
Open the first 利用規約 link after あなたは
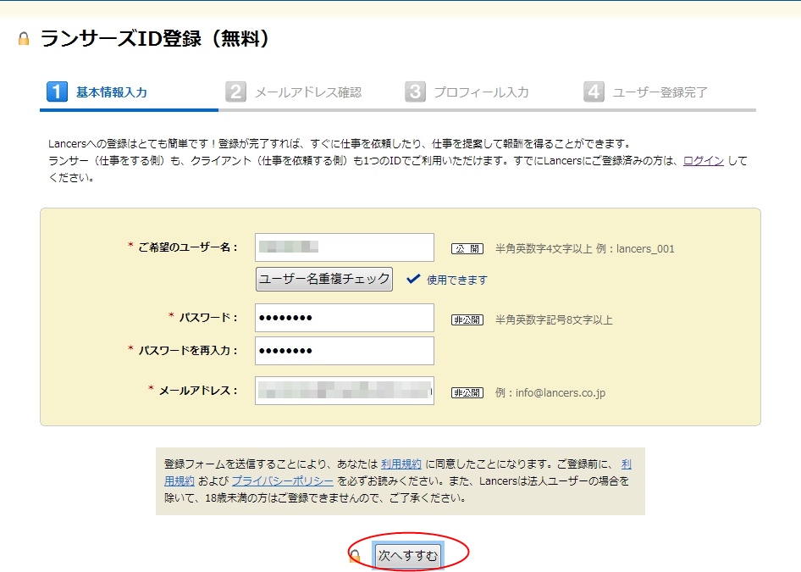point(401,464)
